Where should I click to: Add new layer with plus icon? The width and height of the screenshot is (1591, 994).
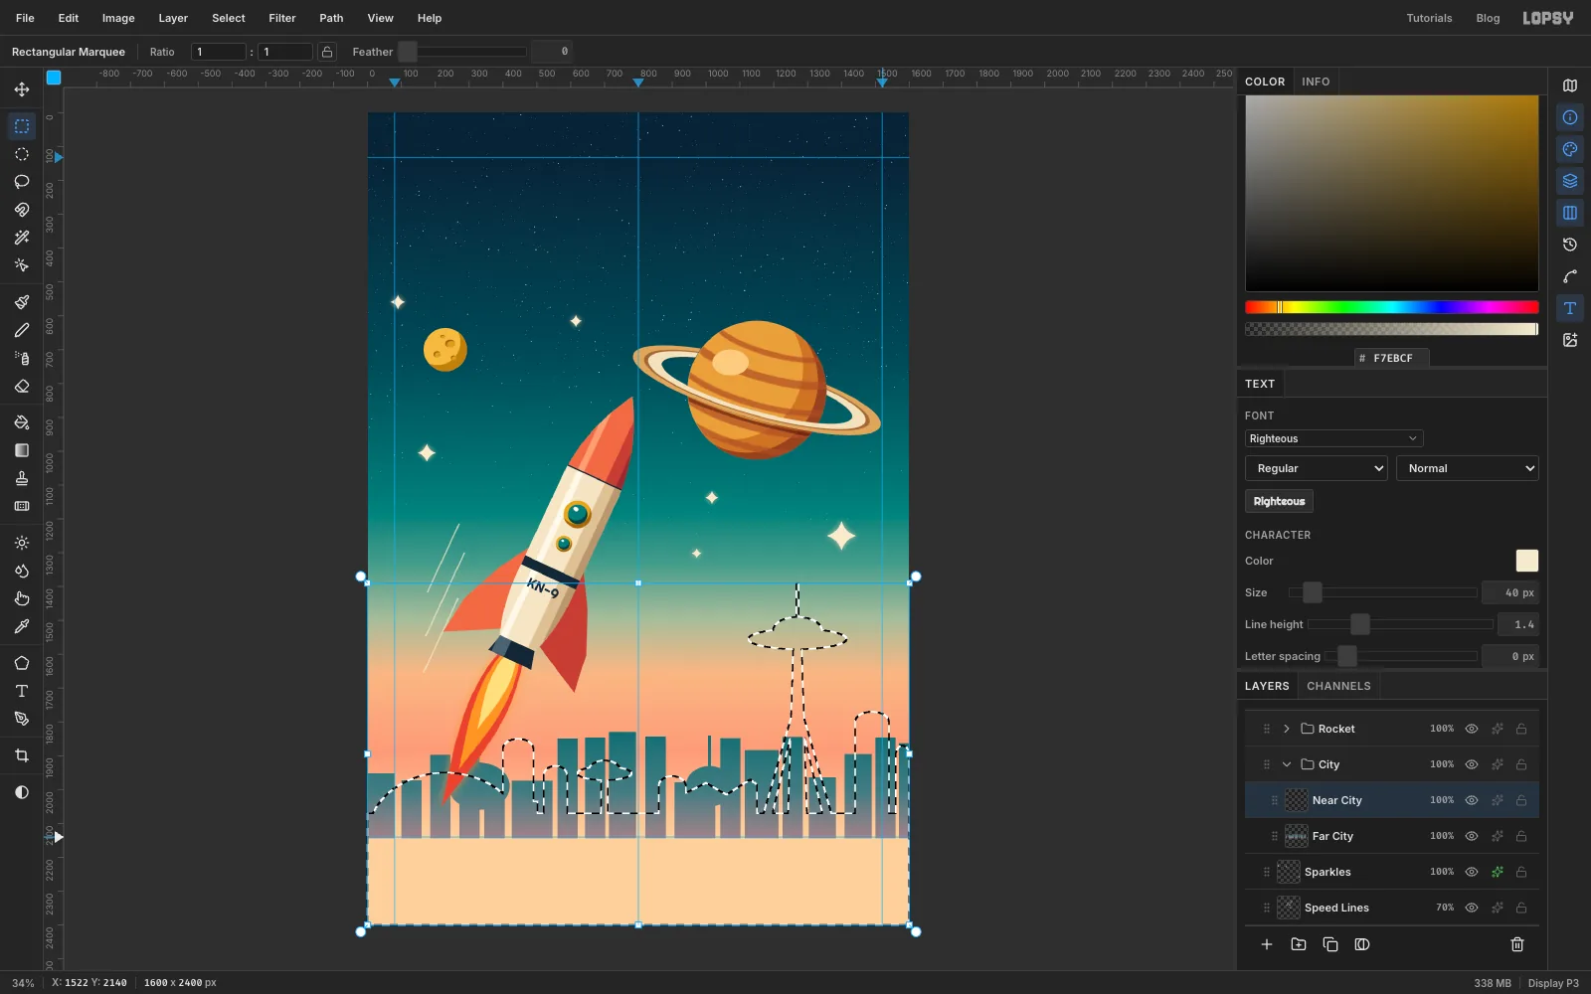coord(1267,944)
